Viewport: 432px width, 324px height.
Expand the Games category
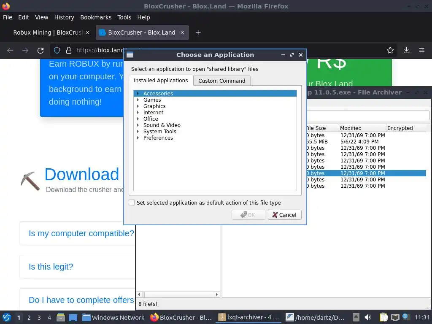click(138, 100)
